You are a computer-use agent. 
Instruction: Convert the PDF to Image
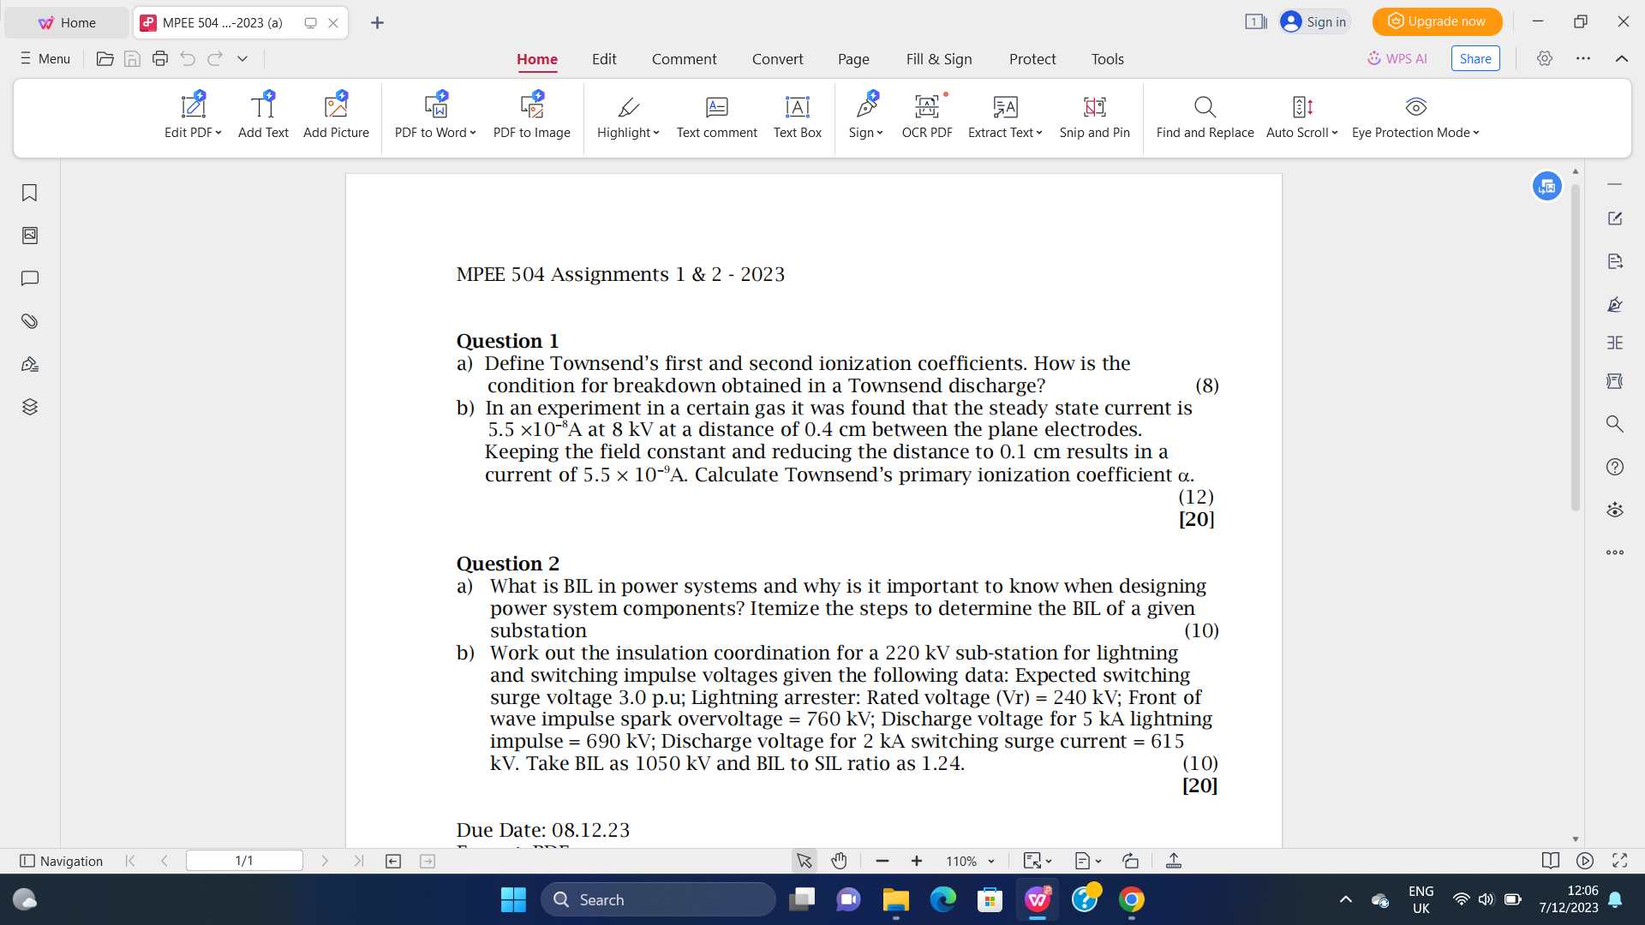(531, 116)
